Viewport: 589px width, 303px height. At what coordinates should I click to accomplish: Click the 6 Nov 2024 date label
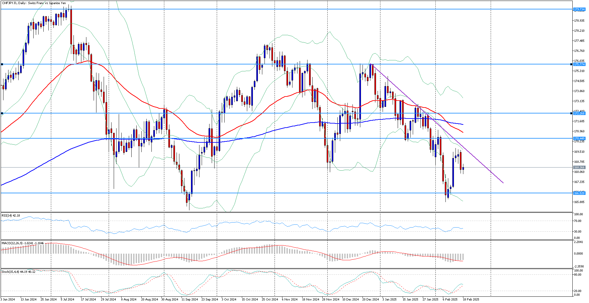tap(290, 300)
